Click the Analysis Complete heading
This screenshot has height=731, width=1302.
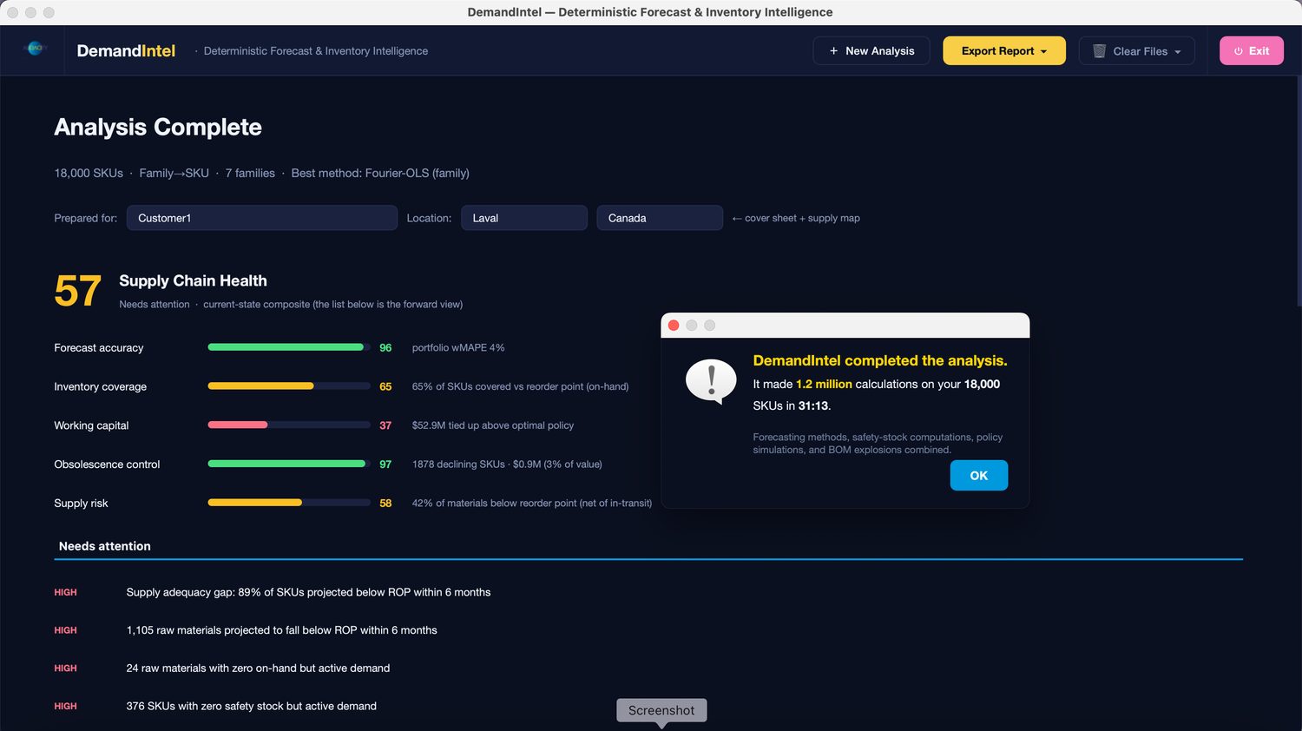[158, 127]
